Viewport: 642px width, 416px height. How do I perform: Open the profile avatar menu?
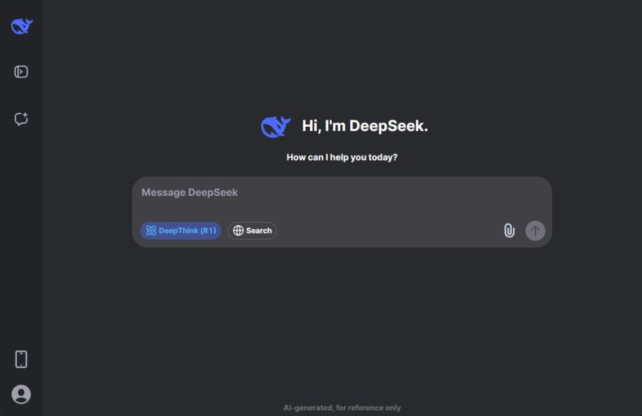coord(21,395)
